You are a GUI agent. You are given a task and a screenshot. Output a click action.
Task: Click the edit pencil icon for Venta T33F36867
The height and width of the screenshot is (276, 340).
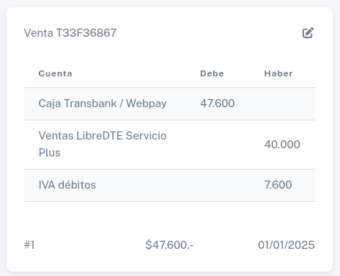pyautogui.click(x=308, y=33)
